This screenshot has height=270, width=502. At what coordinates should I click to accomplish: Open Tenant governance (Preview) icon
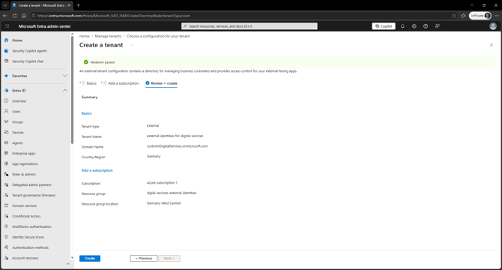6,195
